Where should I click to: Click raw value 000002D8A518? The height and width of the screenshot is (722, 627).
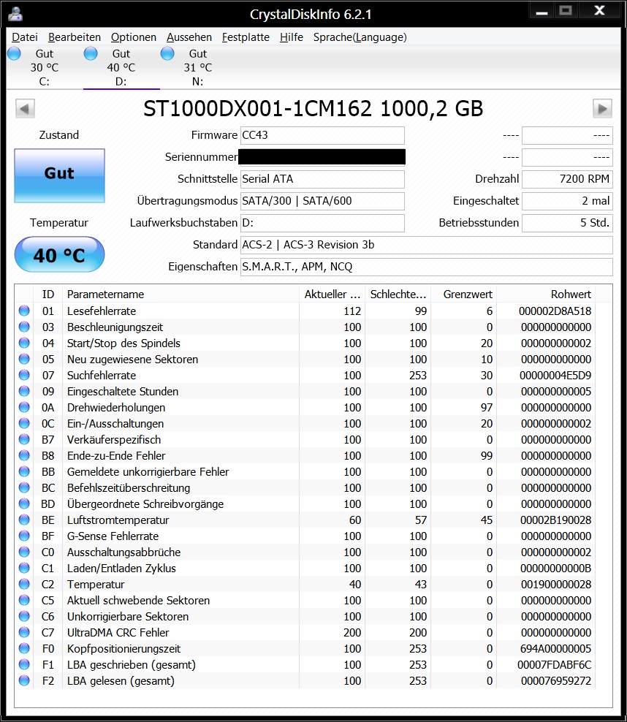(555, 311)
